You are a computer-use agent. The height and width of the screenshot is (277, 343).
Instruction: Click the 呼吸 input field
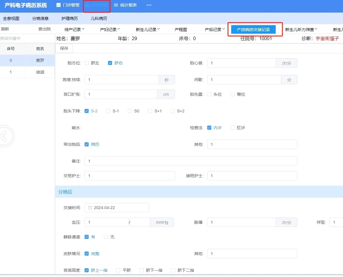[336, 222]
